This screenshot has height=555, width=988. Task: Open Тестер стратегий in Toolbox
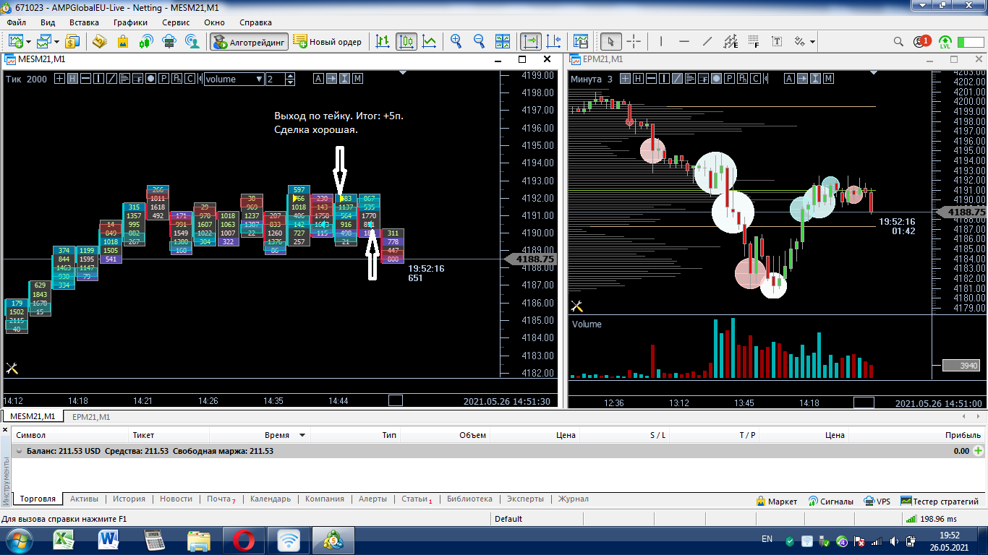click(940, 501)
